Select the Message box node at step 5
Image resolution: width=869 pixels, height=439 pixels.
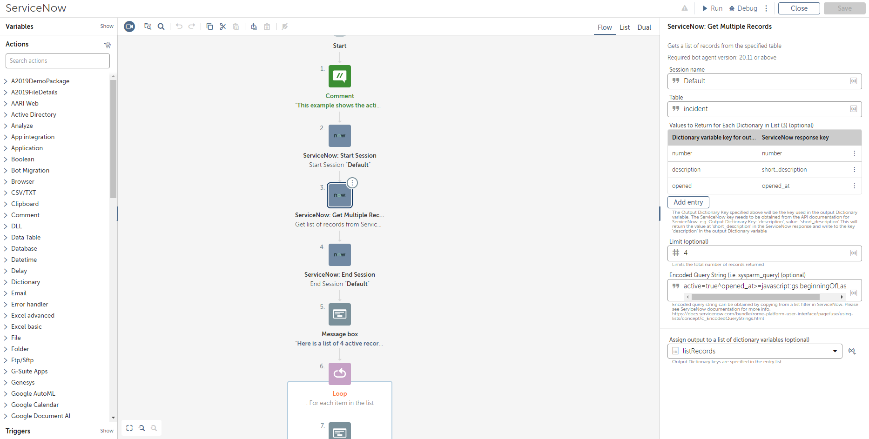(340, 314)
